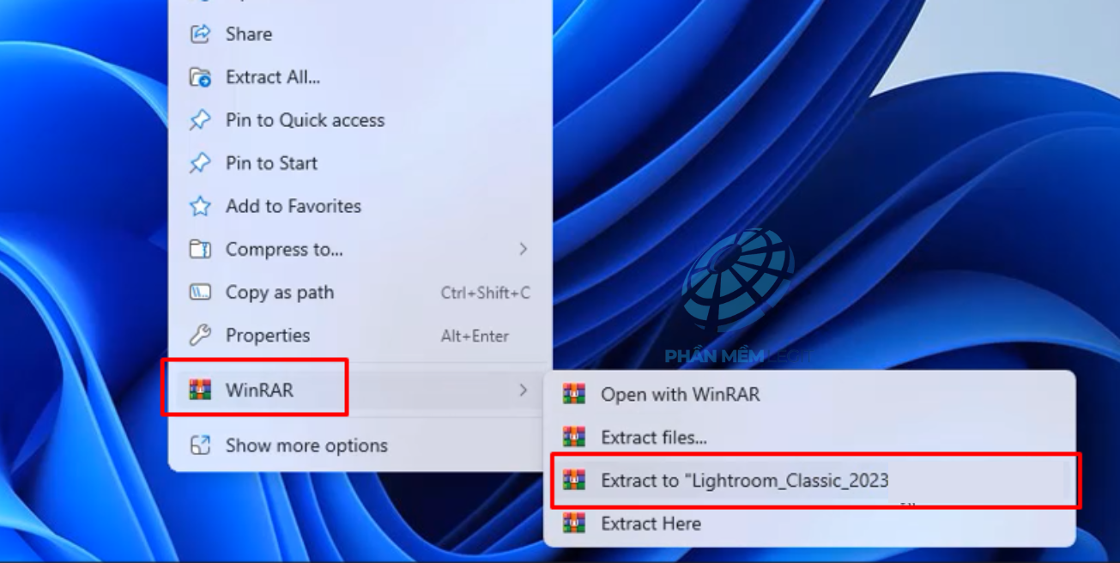Select Show more options entry
This screenshot has height=563, width=1120.
pos(360,445)
